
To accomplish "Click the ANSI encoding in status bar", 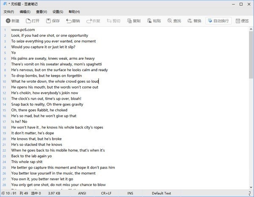I will pyautogui.click(x=82, y=193).
